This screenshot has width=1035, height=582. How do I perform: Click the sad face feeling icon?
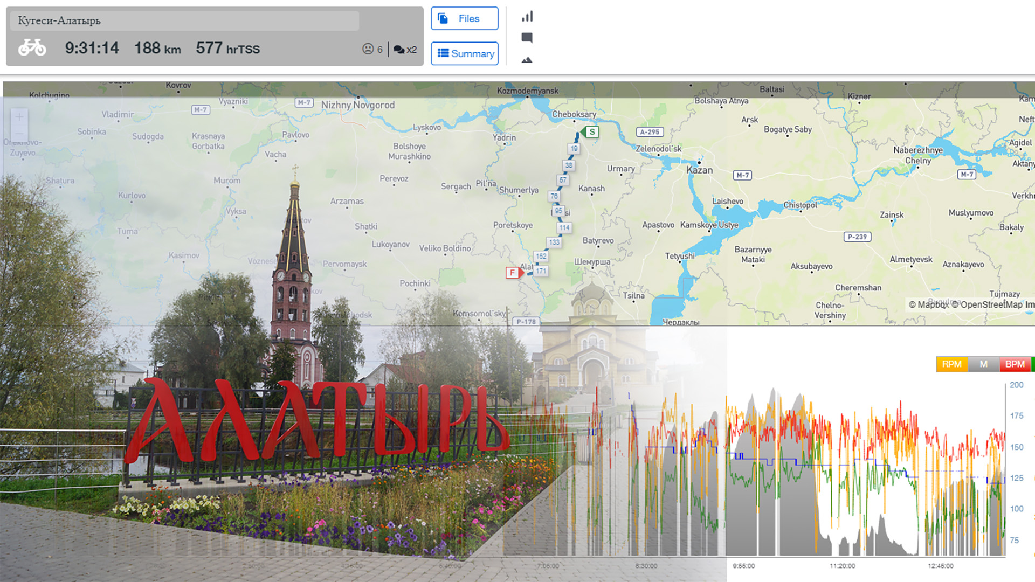[x=368, y=49]
